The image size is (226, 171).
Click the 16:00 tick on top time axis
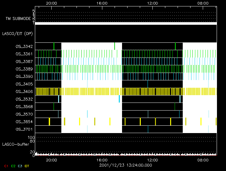click(102, 3)
